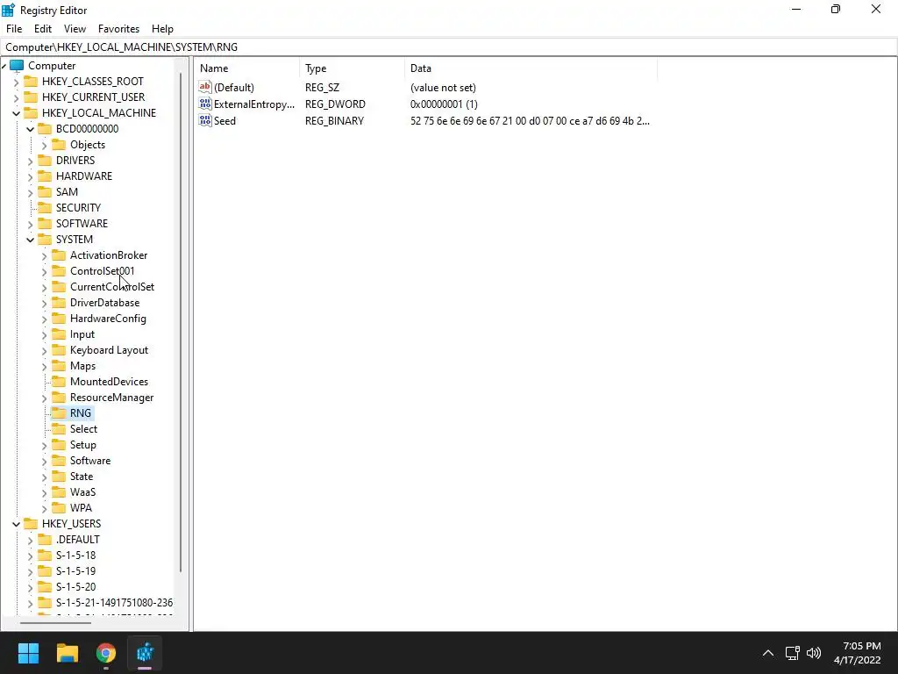The height and width of the screenshot is (674, 898).
Task: Select the SOFTWARE folder icon
Action: point(45,223)
